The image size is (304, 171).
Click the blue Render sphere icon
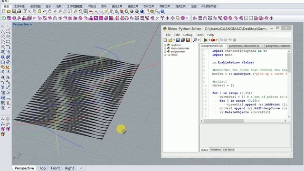tap(142, 11)
